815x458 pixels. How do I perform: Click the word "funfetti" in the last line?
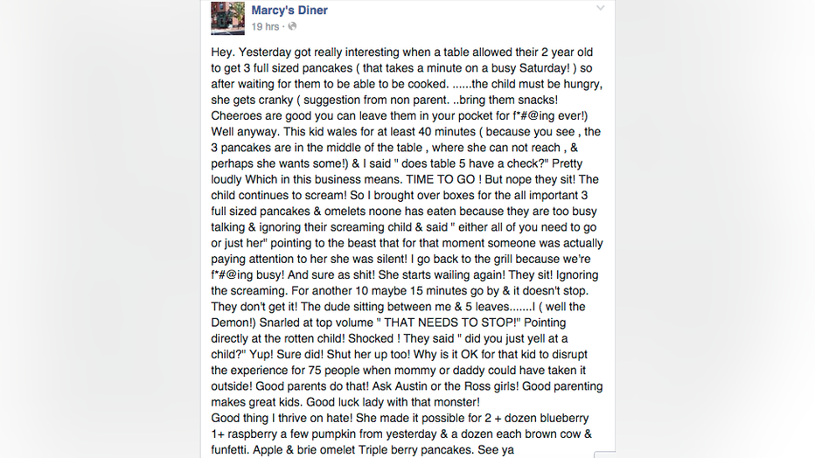pyautogui.click(x=229, y=449)
